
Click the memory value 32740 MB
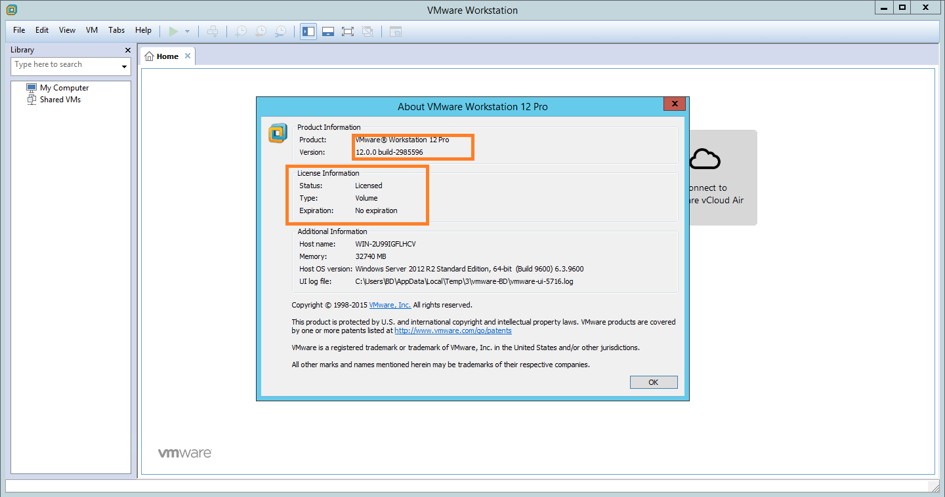tap(371, 256)
